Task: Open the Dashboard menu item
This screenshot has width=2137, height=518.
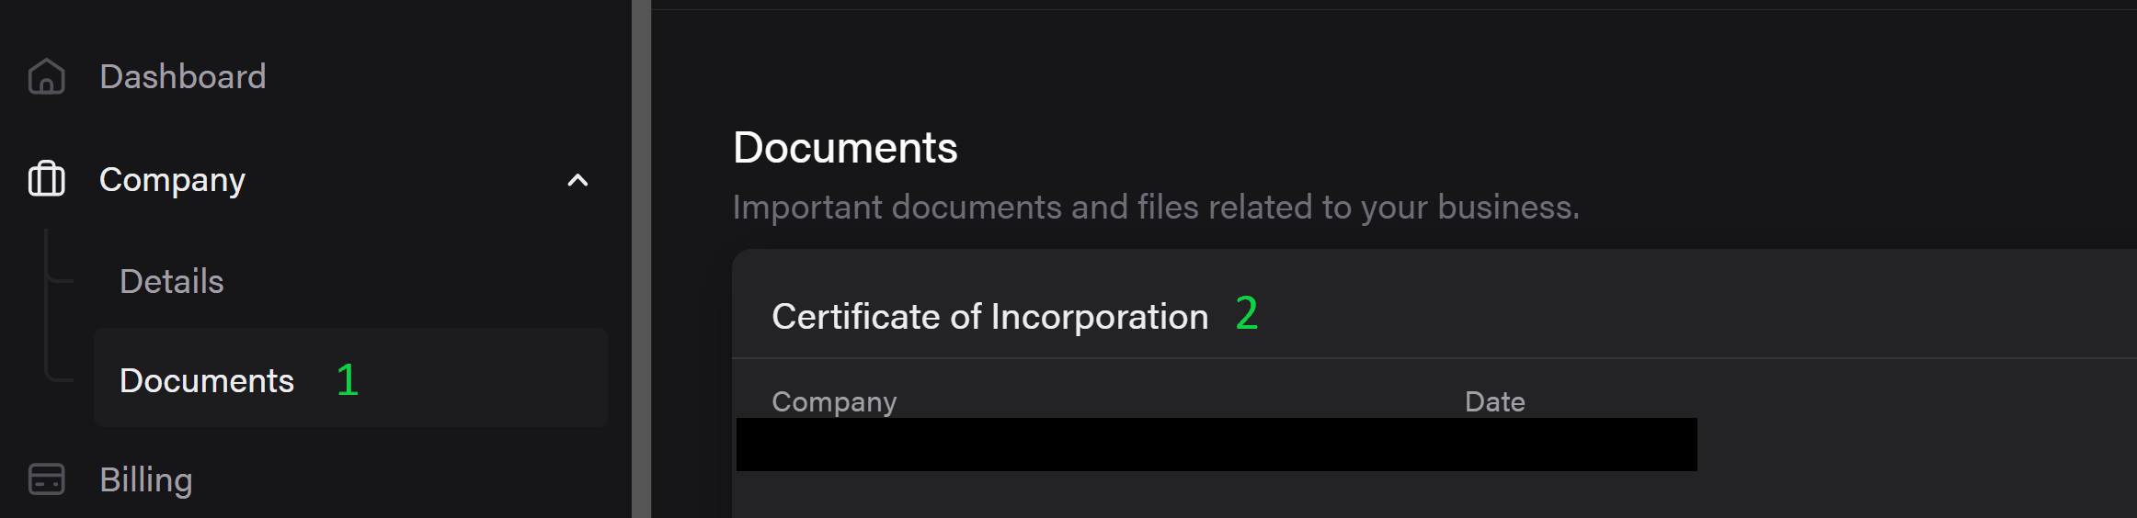Action: pos(183,76)
